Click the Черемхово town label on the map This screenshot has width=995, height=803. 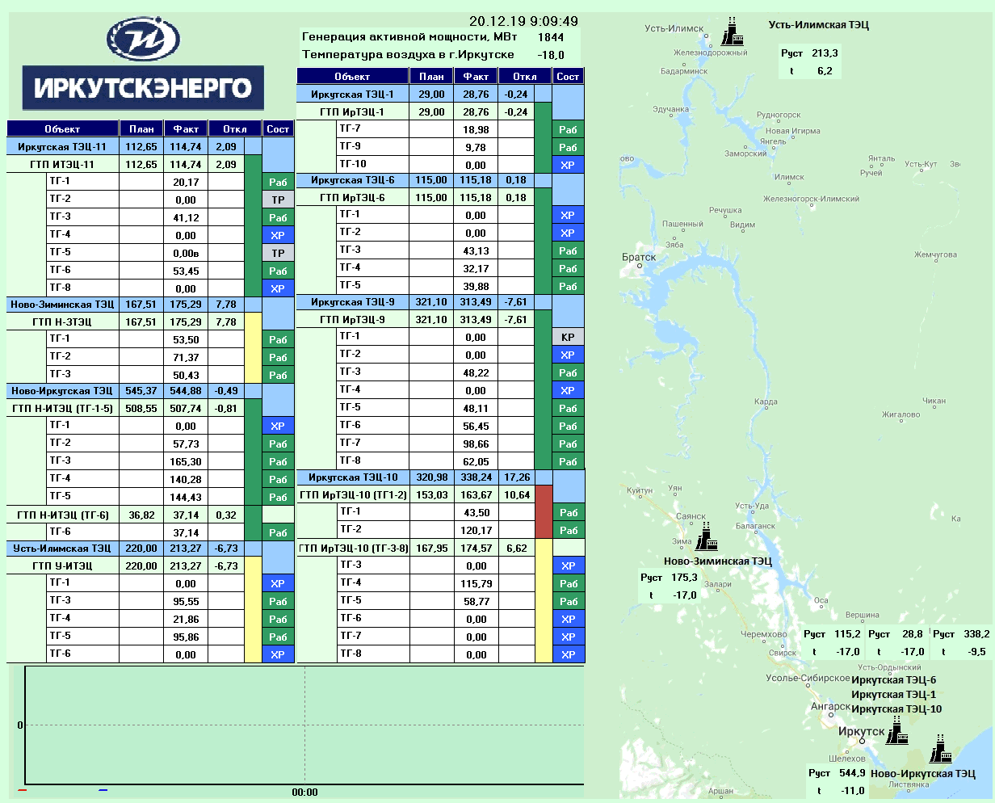pos(763,635)
